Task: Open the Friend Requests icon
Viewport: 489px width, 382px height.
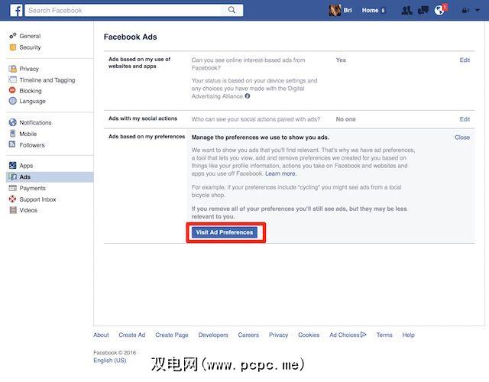Action: coord(406,11)
